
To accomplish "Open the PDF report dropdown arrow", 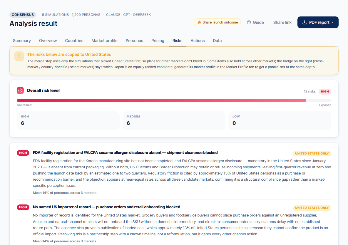I will pos(332,22).
